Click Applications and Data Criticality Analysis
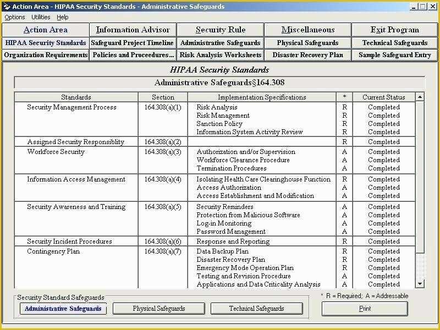The width and height of the screenshot is (440, 330). point(258,284)
